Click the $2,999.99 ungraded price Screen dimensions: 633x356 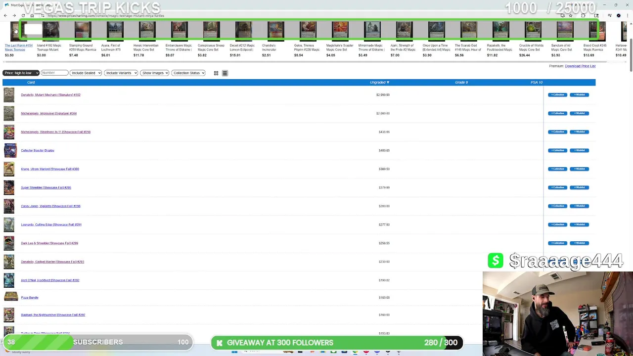point(383,95)
